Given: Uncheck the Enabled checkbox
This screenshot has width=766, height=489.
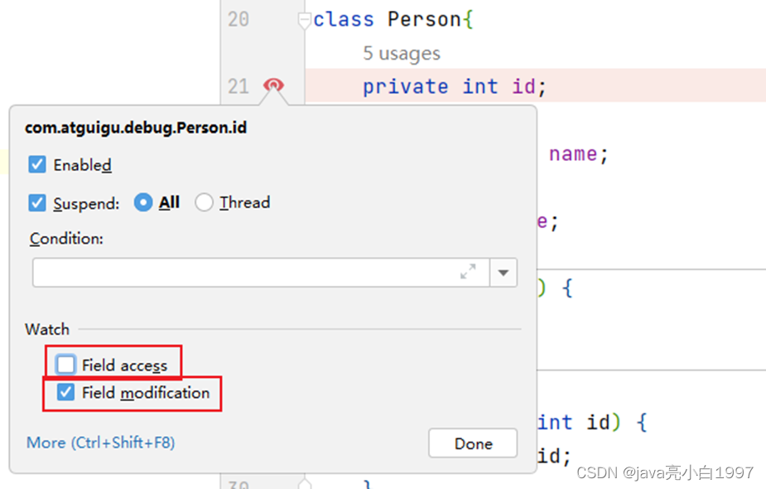Looking at the screenshot, I should click(x=37, y=165).
